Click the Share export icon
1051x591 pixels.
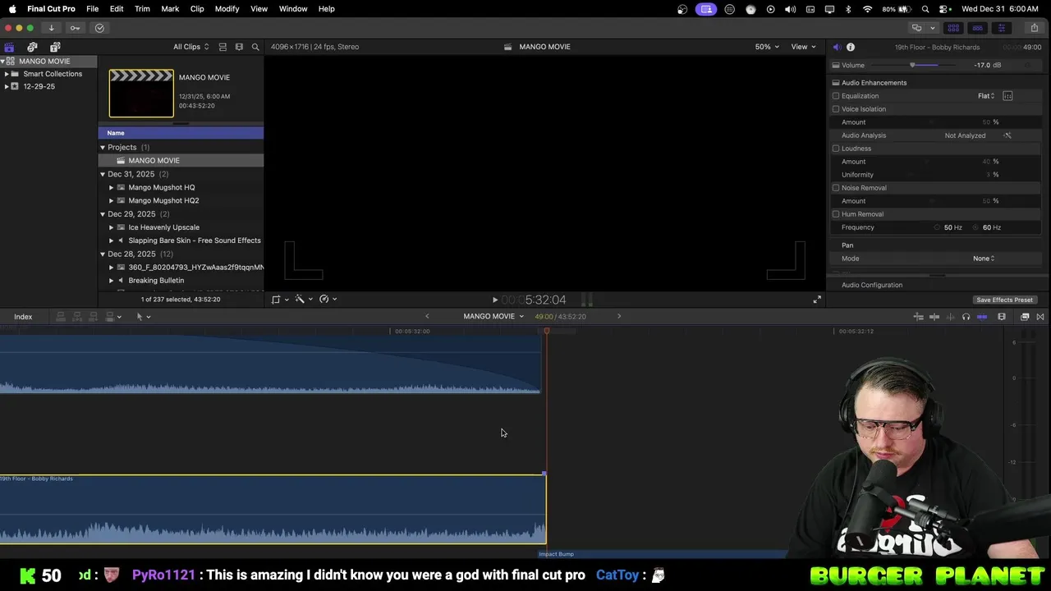pyautogui.click(x=1034, y=28)
